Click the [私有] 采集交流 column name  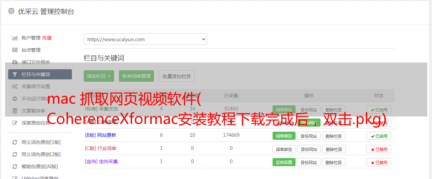coord(101,109)
